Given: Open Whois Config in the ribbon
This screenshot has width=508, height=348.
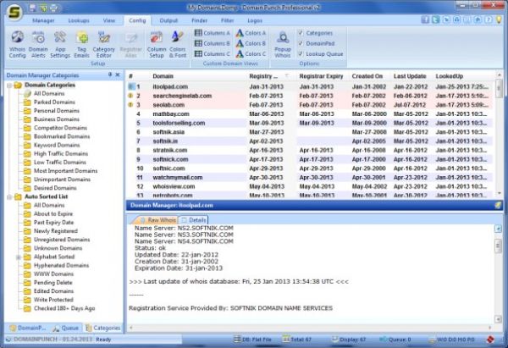Looking at the screenshot, I should 17,44.
